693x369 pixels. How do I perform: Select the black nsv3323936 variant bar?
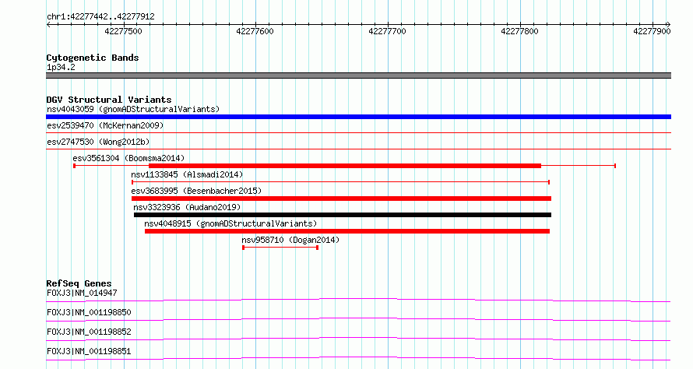tap(343, 215)
